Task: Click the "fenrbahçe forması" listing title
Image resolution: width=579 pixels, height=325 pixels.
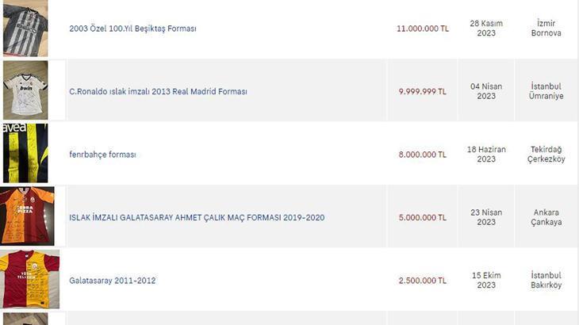Action: point(102,155)
